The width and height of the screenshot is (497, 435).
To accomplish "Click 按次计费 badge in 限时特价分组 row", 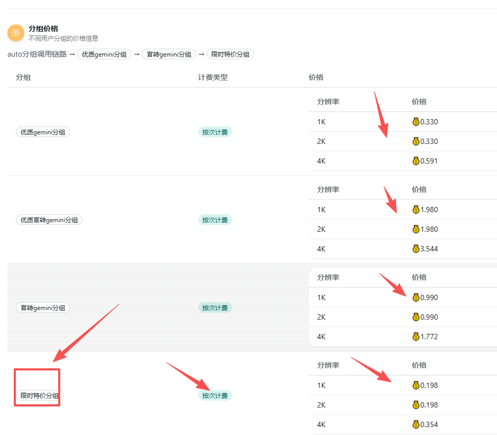I will [215, 395].
